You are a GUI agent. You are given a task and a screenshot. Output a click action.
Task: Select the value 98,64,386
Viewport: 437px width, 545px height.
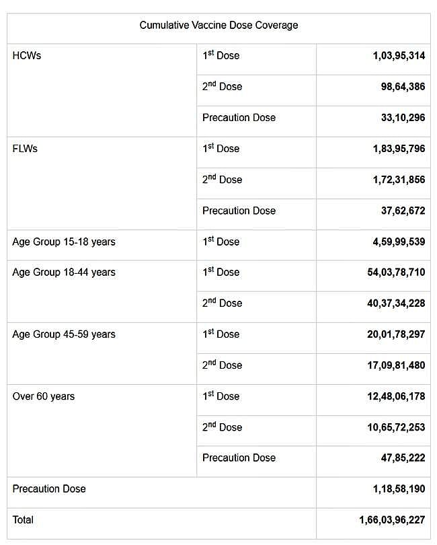403,87
